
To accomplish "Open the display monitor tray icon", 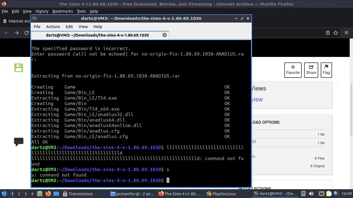I will click(x=321, y=194).
